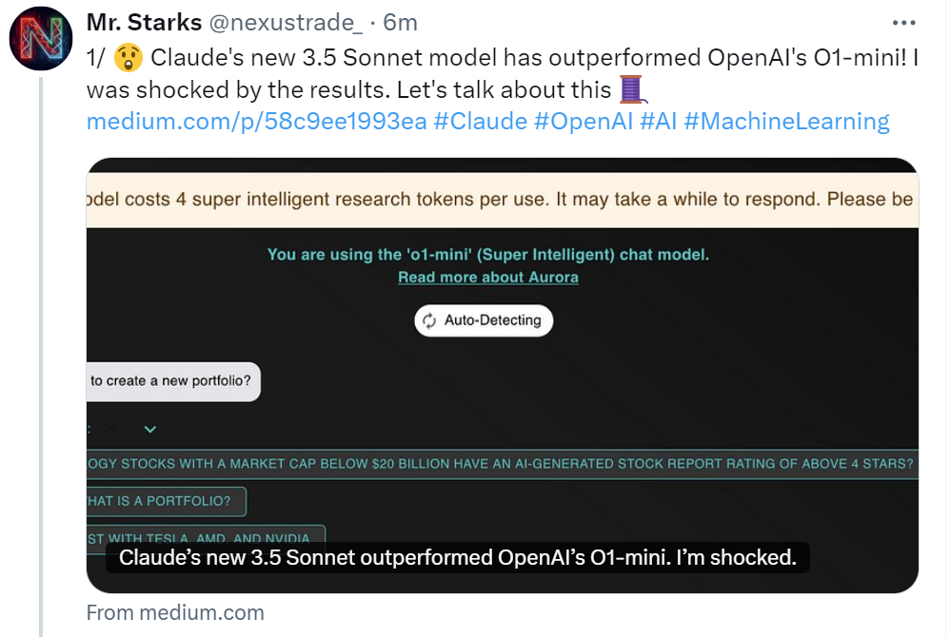This screenshot has width=950, height=637.
Task: Click the thread spool emoji
Action: (633, 89)
